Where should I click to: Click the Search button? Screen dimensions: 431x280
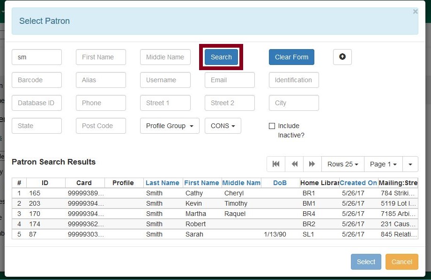pos(221,57)
